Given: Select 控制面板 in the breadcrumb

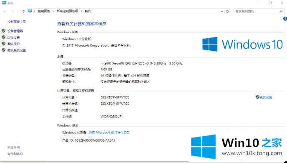Looking at the screenshot, I should coord(44,11).
